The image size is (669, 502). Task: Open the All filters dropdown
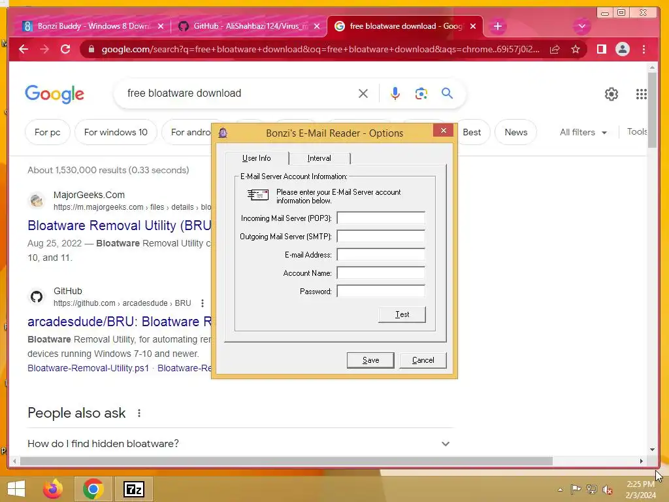point(583,132)
